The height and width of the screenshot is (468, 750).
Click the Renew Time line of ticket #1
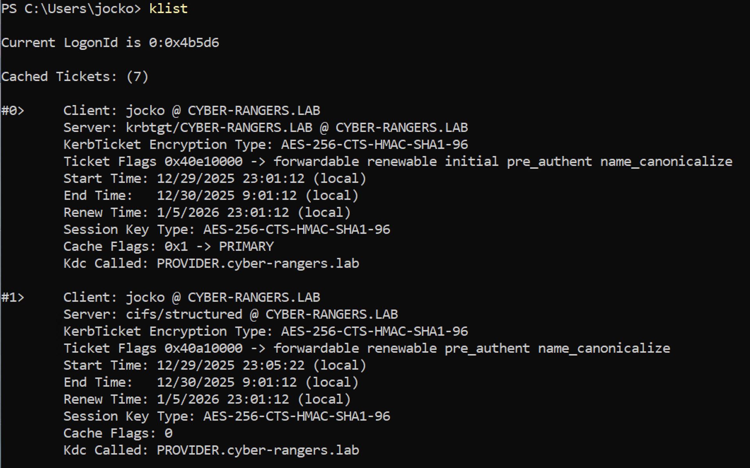click(x=207, y=399)
